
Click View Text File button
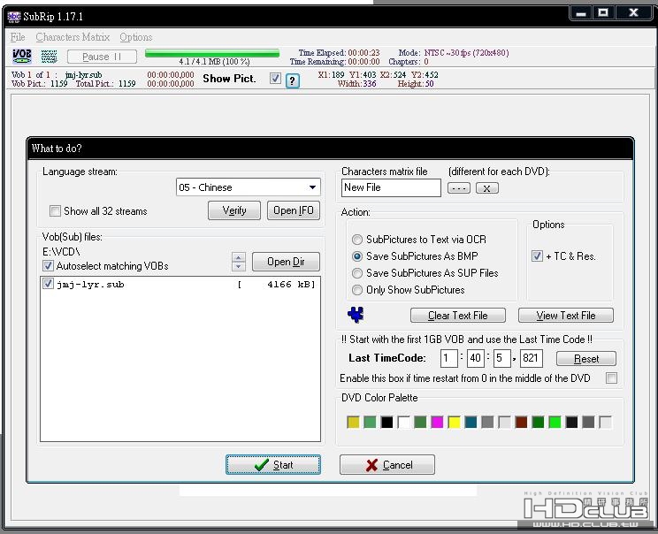click(566, 316)
